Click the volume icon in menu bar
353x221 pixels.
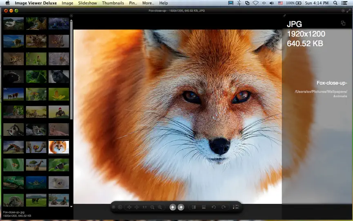point(272,3)
